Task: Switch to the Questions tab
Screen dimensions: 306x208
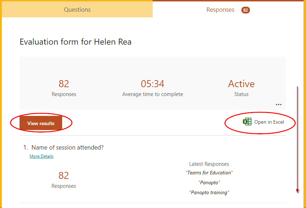Action: click(77, 10)
